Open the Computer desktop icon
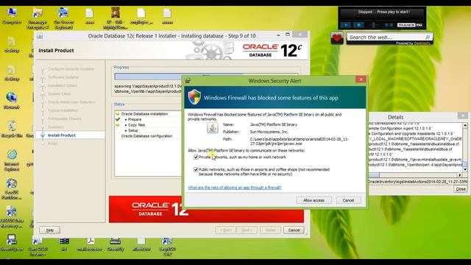The image size is (471, 265). click(x=12, y=15)
